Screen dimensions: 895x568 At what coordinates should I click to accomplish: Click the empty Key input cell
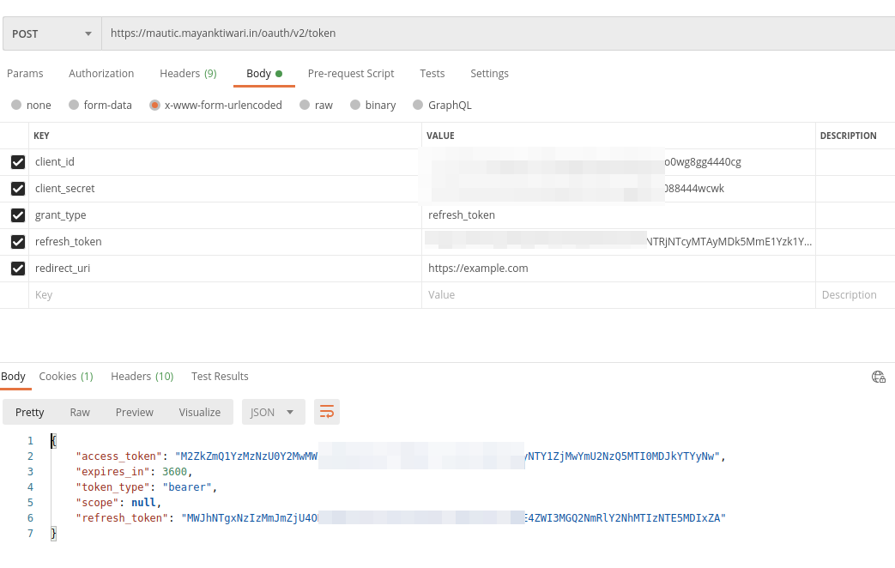pyautogui.click(x=225, y=295)
